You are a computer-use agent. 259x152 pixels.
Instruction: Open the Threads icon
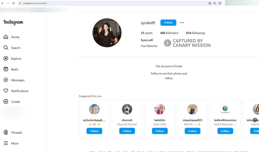[6, 132]
